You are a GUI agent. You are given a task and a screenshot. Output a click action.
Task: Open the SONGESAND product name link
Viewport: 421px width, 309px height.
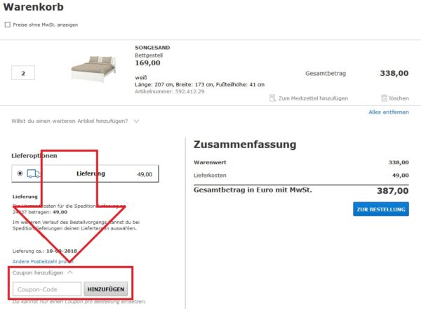coord(152,48)
